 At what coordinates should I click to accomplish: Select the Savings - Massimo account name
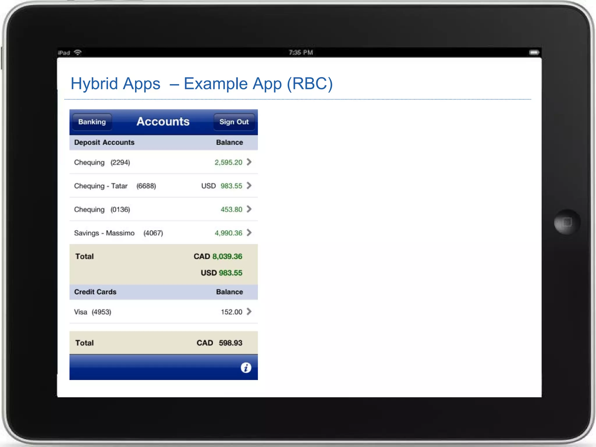[104, 233]
